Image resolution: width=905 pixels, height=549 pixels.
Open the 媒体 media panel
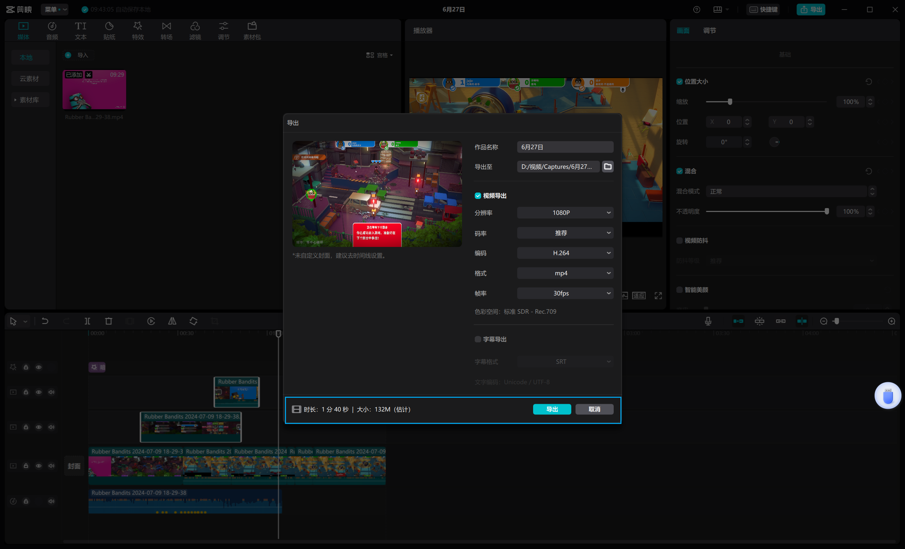(23, 31)
